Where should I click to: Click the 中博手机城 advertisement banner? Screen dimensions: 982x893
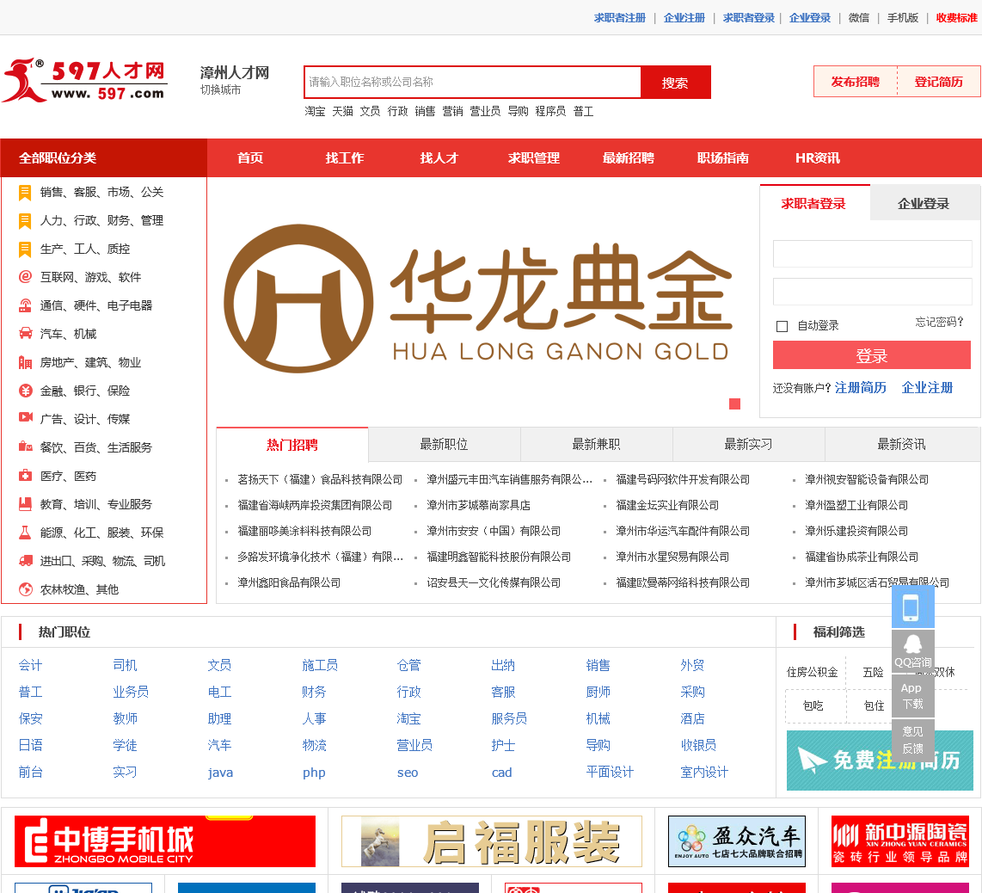pyautogui.click(x=165, y=841)
